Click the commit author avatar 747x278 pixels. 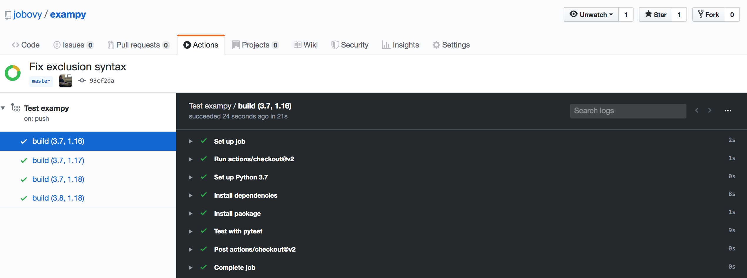66,81
